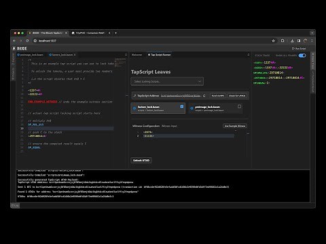The height and width of the screenshot is (244, 326).
Task: Click the factors_lock.basm leaf card
Action: (x=158, y=108)
